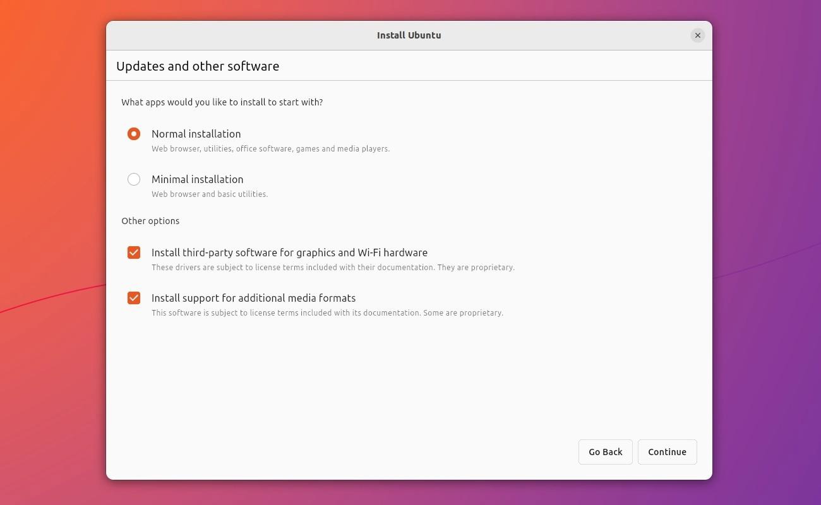Click the 'Other options' section label
Image resolution: width=821 pixels, height=505 pixels.
(150, 221)
